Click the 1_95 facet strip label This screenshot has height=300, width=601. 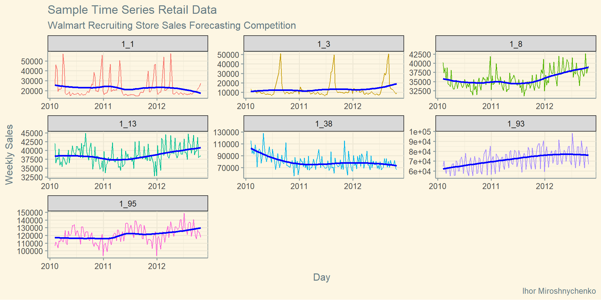(128, 204)
